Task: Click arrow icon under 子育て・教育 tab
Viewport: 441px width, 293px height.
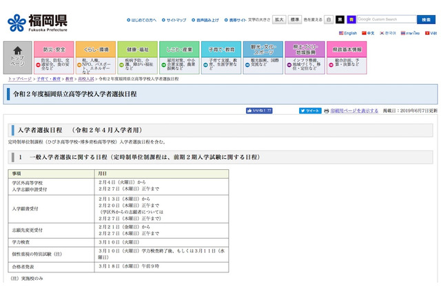Action: click(205, 65)
